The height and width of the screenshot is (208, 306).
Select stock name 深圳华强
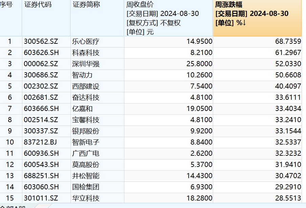(86, 64)
